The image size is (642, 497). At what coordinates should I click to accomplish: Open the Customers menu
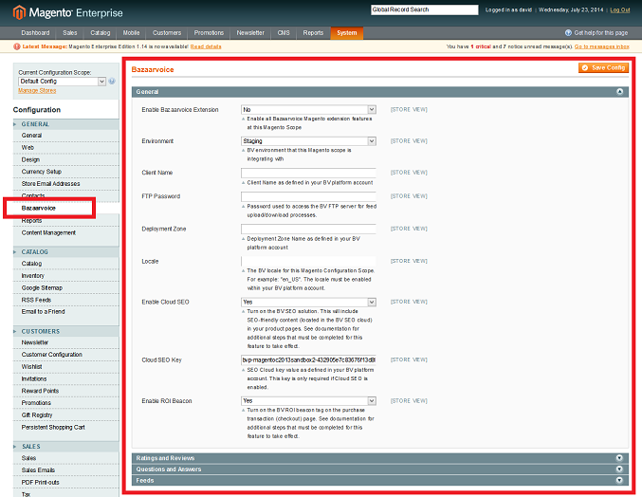[x=167, y=33]
